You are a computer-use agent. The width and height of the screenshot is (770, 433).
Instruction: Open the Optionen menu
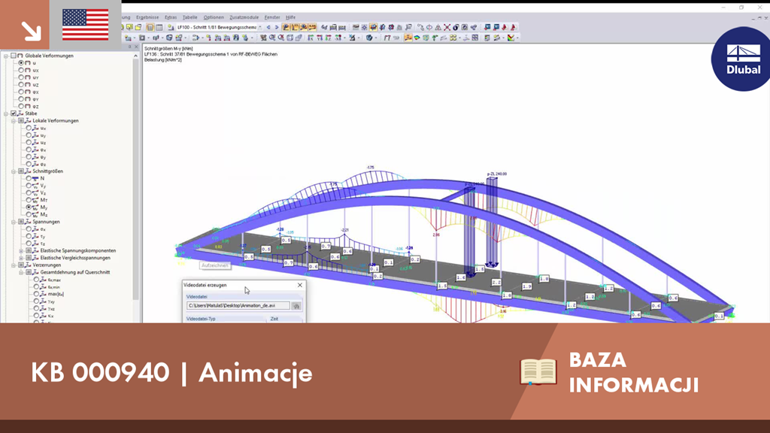213,17
